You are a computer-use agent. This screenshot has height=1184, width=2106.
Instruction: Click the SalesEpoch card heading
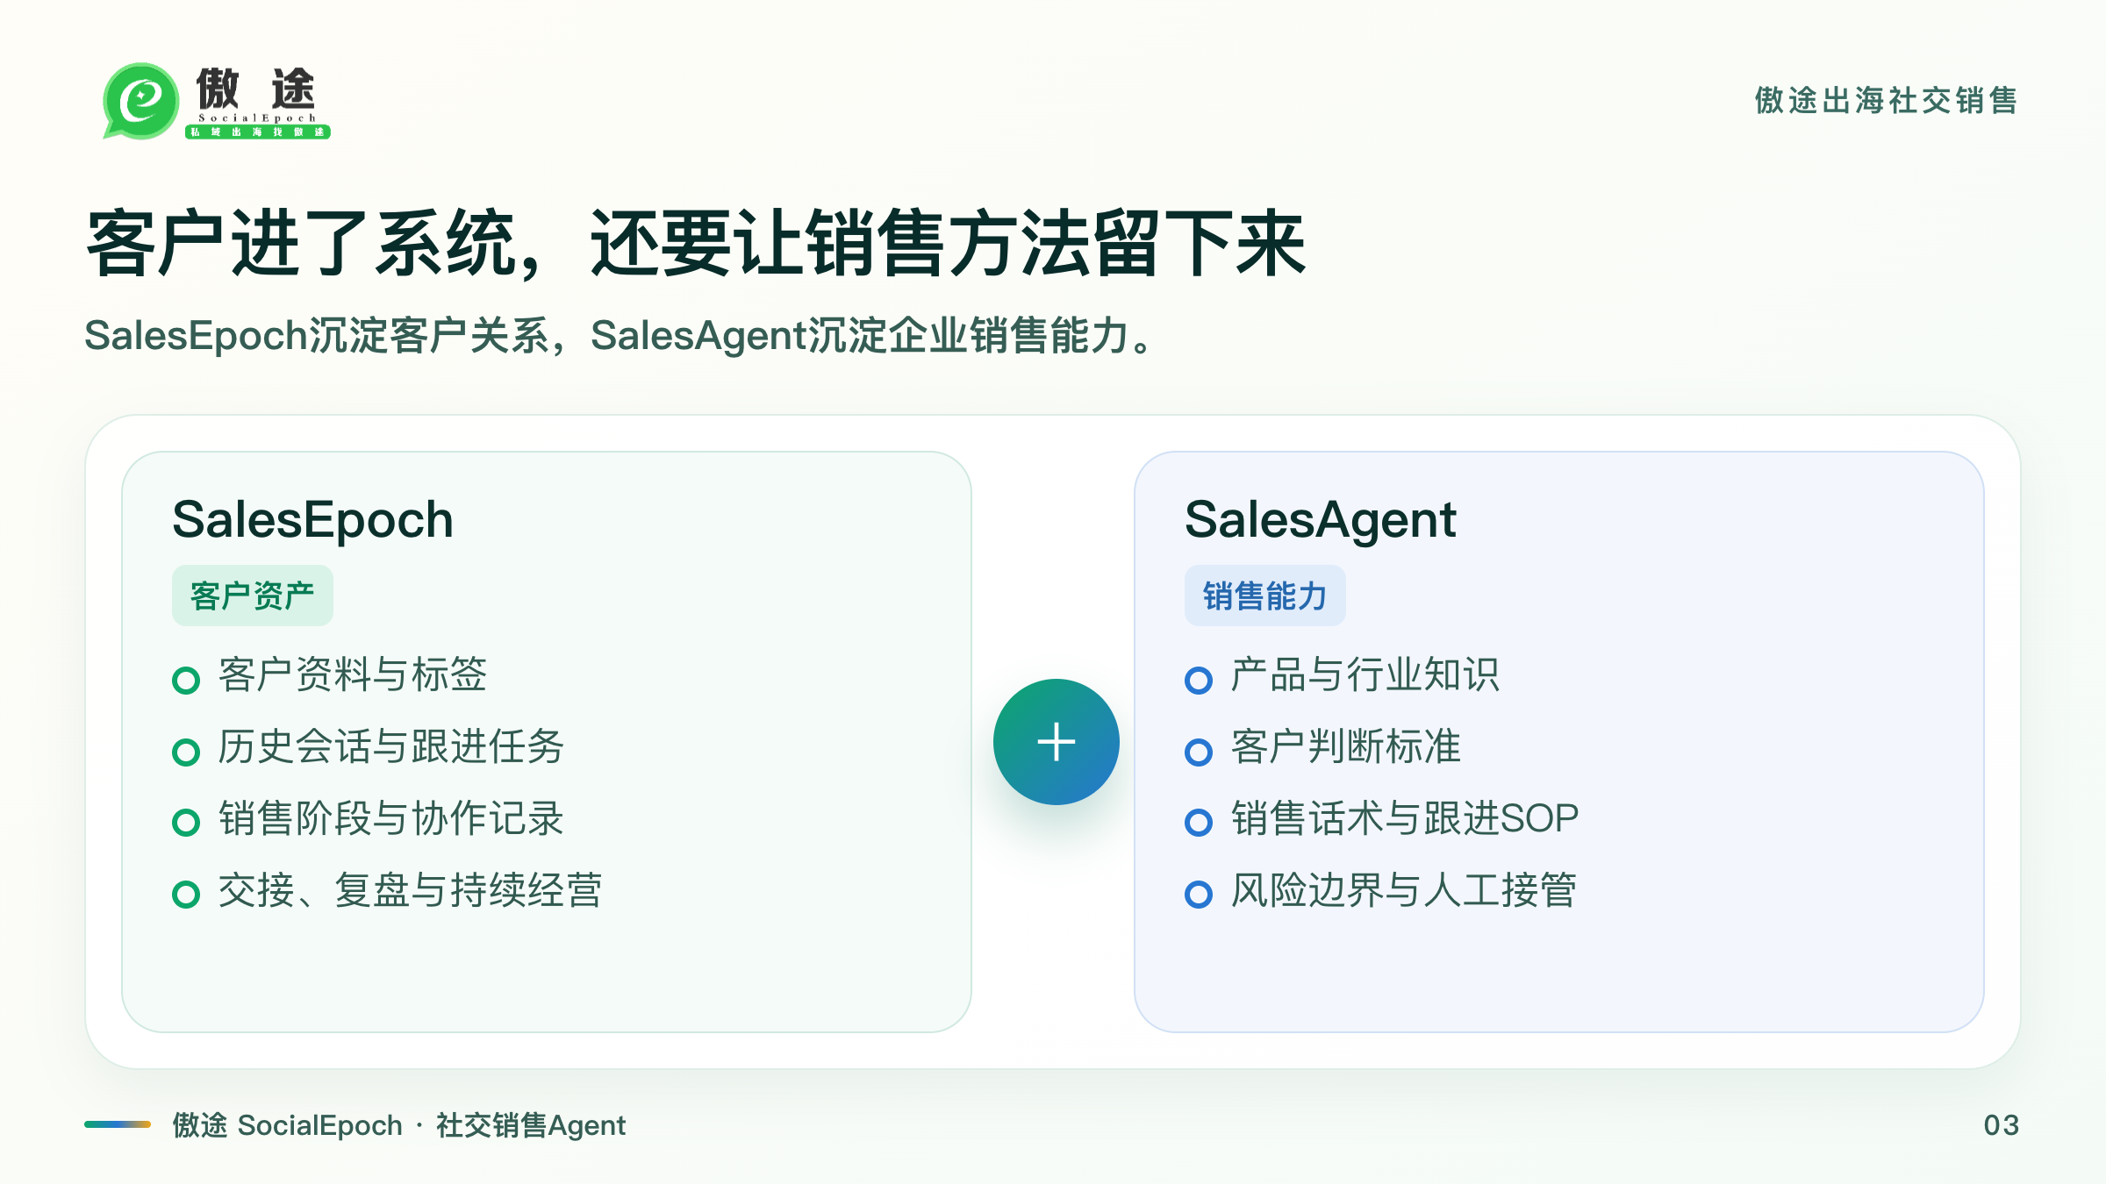[x=312, y=520]
